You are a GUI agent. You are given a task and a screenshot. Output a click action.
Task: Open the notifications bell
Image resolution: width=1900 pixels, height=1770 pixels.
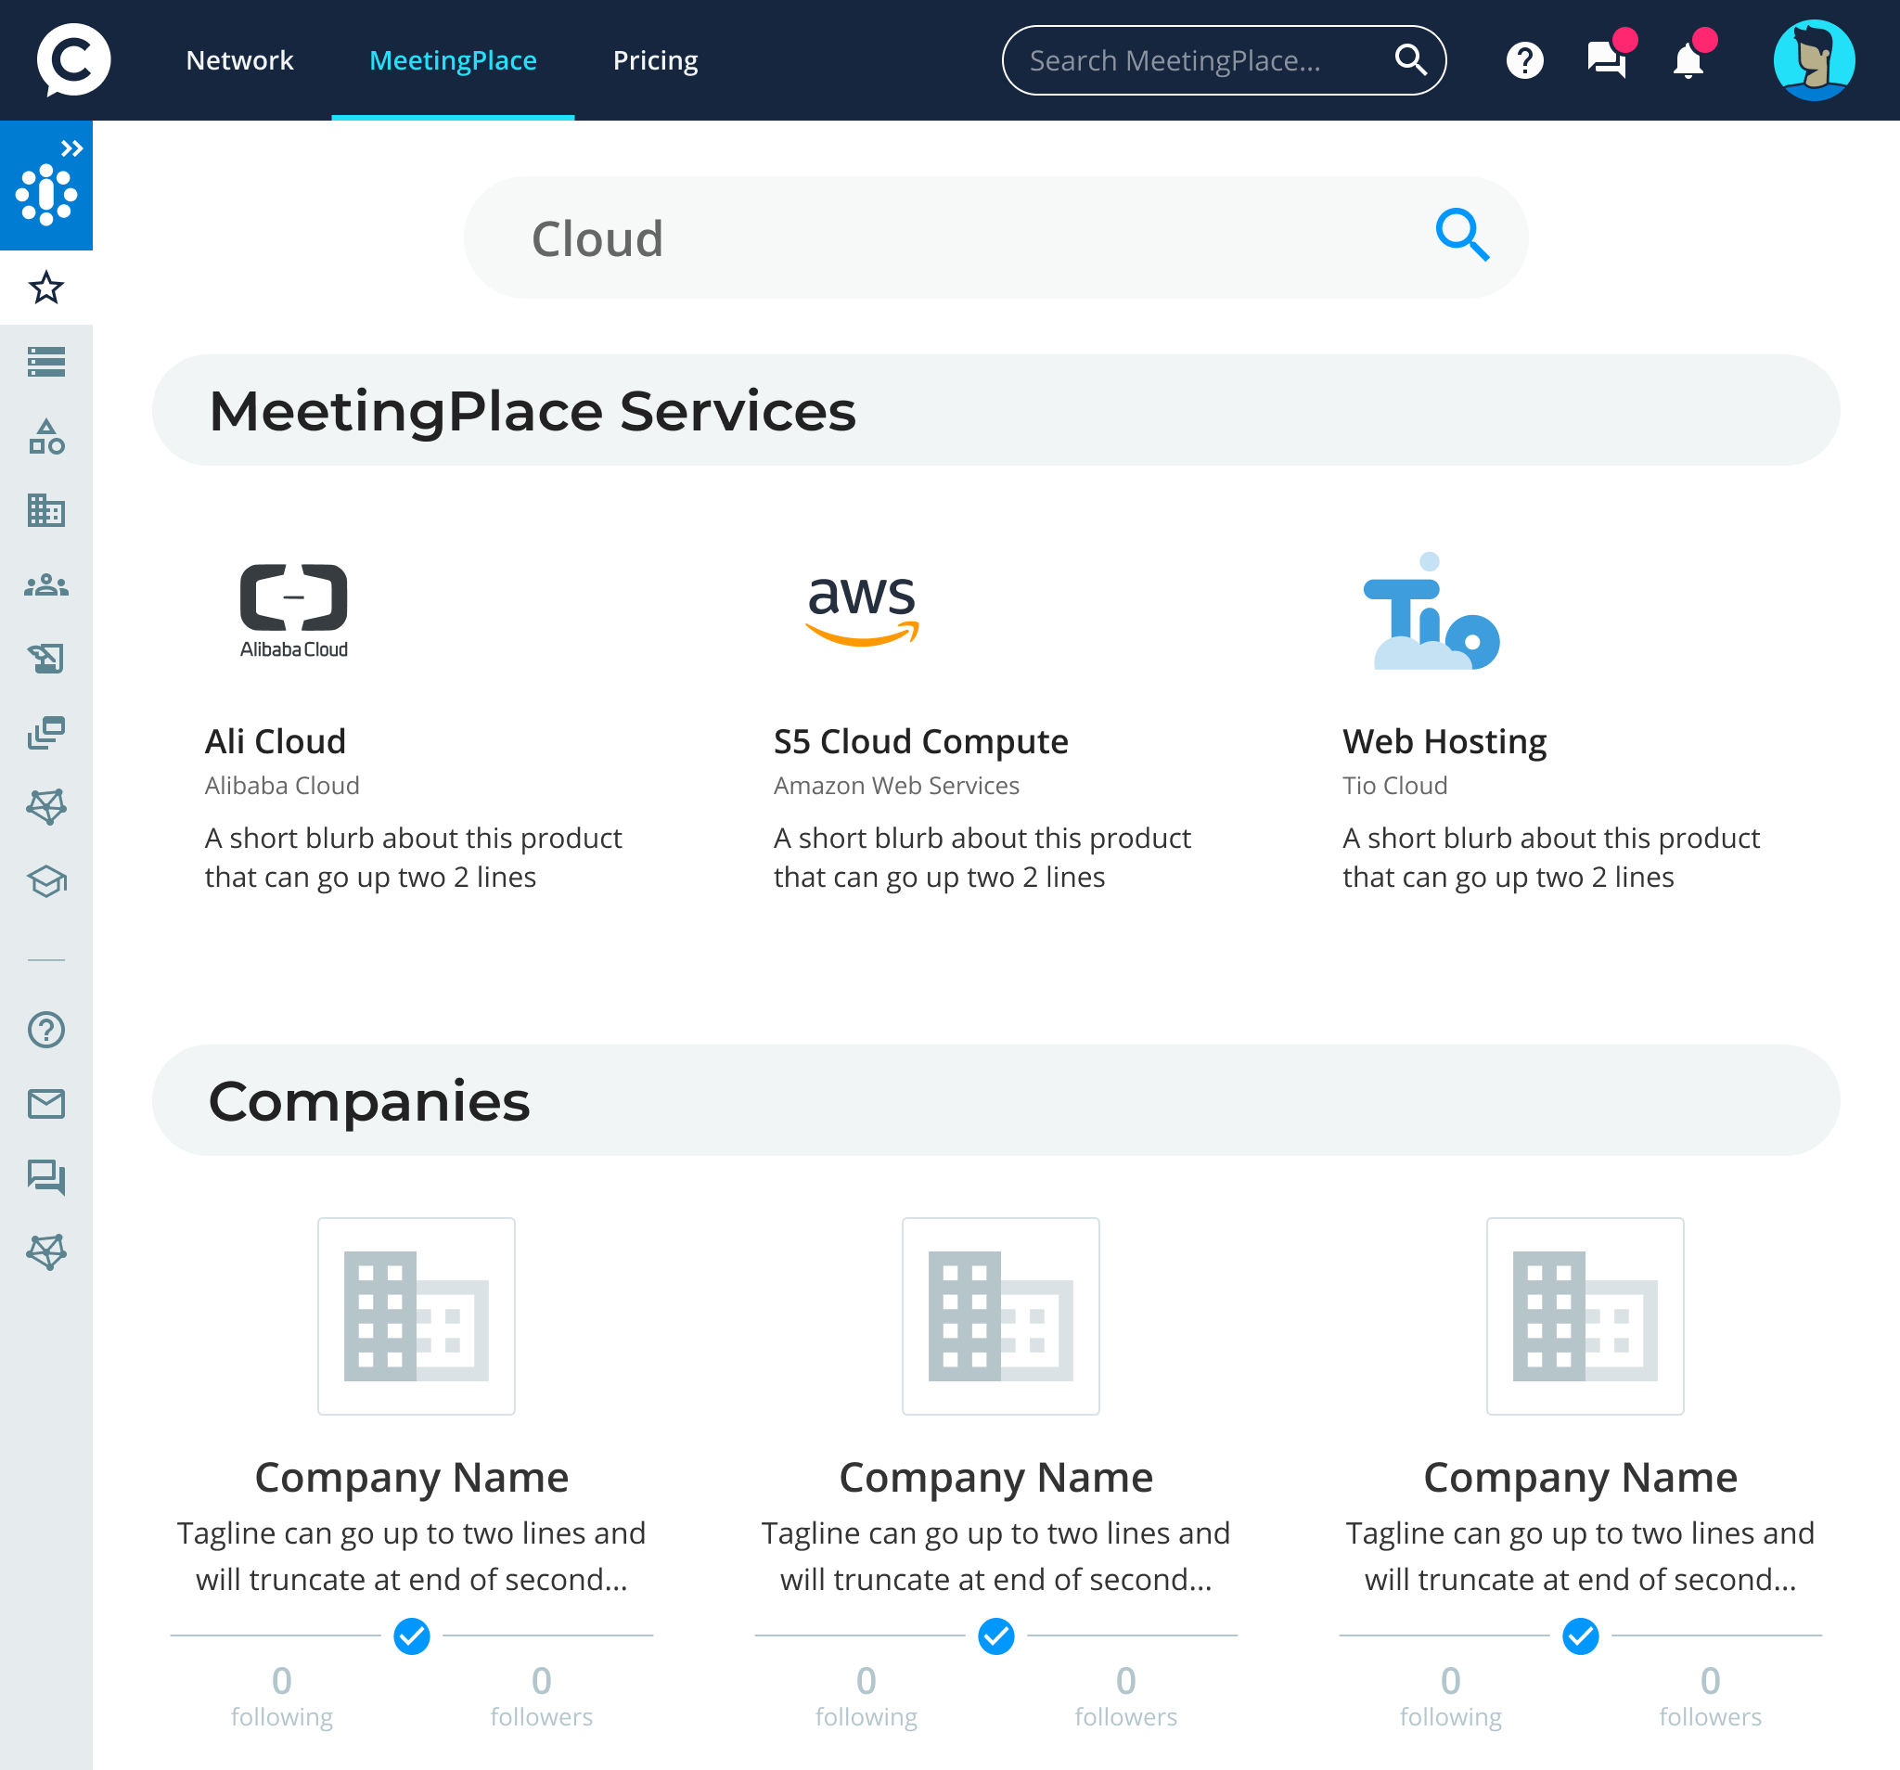(x=1688, y=60)
